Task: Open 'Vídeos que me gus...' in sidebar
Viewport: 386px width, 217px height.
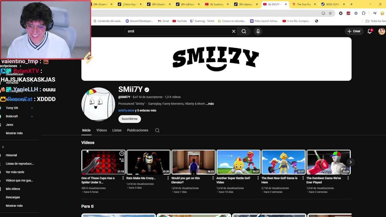Action: [x=19, y=181]
